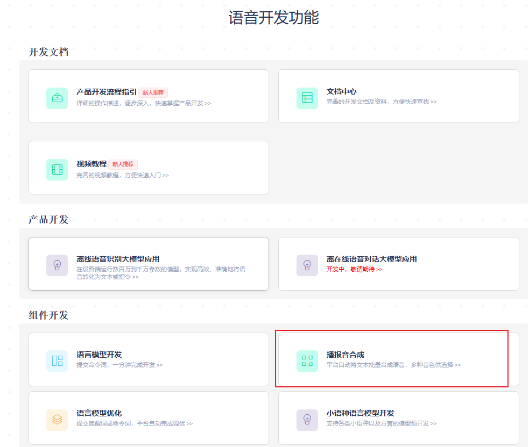Select the 离线语音识别大模型应用 title
529x447 pixels.
[x=118, y=259]
